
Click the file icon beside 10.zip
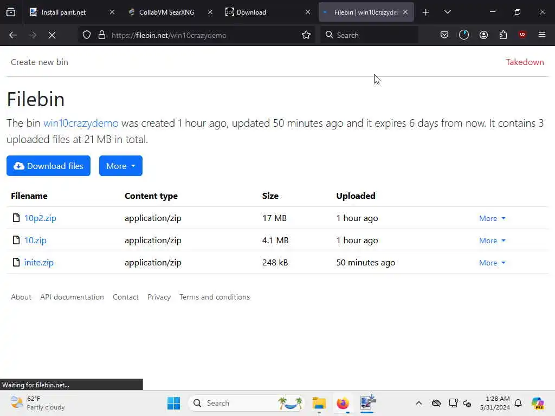click(x=16, y=240)
